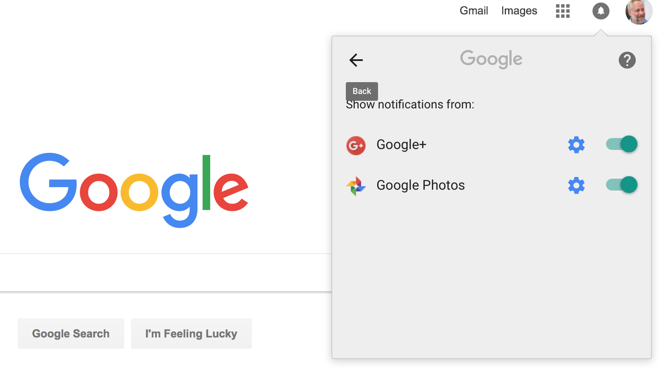The image size is (662, 387).
Task: Click the Google+ logo icon
Action: [x=356, y=146]
